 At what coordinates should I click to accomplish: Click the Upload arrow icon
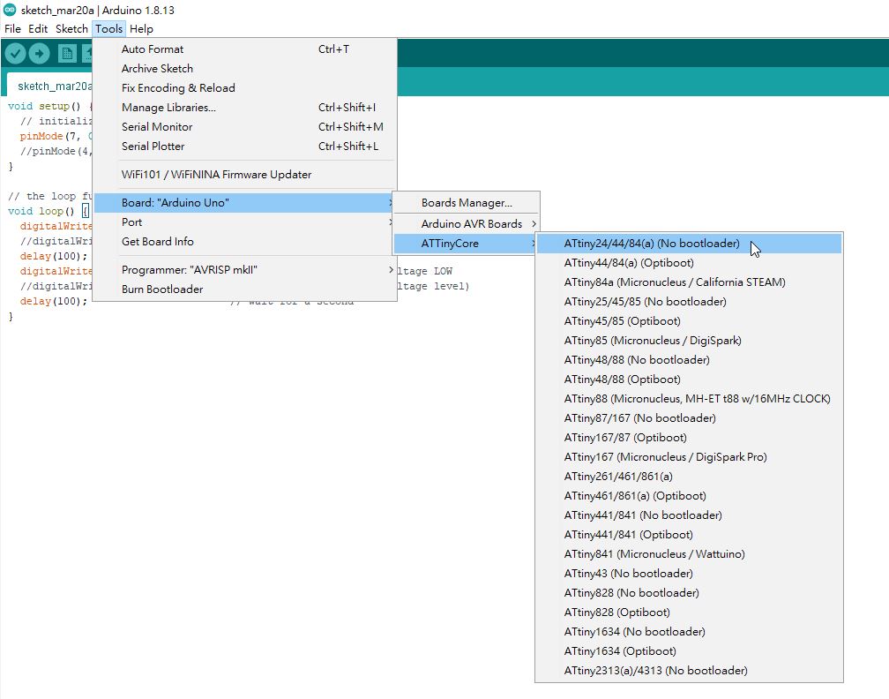click(x=40, y=53)
